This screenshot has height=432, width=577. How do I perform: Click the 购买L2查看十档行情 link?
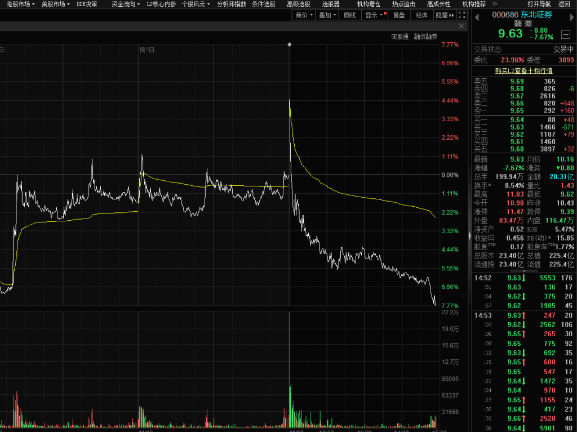[523, 70]
